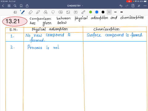The image size is (148, 111).
Task: Open the share/export menu
Action: tap(27, 6)
